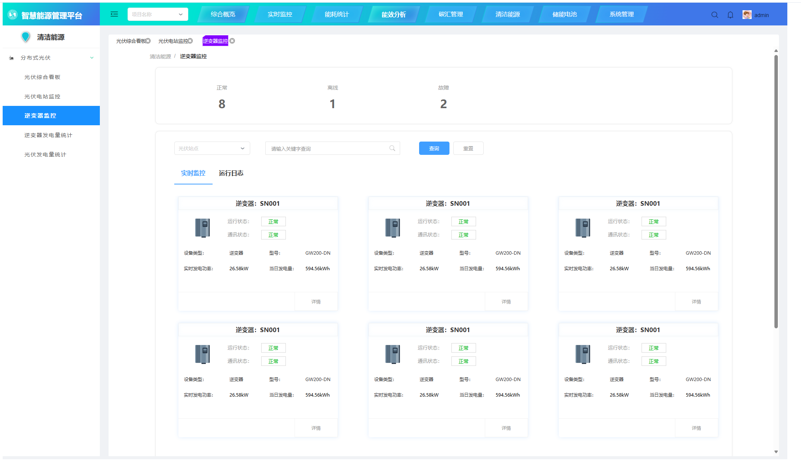Open the notification bell
801x471 pixels.
pos(730,15)
